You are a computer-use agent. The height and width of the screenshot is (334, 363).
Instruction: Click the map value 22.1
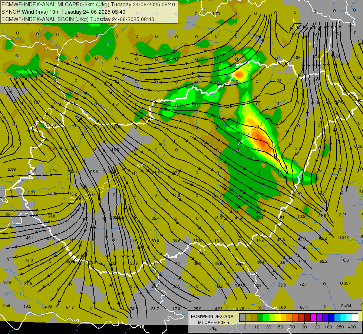point(259,217)
